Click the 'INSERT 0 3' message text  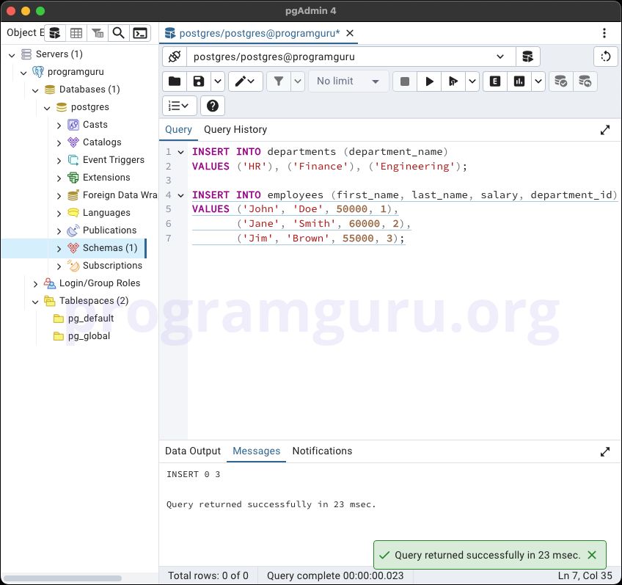[193, 474]
